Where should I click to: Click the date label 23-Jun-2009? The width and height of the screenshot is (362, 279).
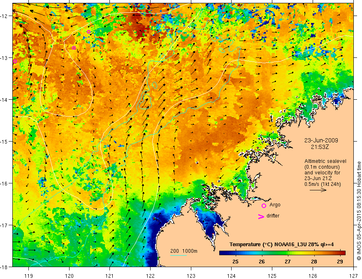point(321,140)
